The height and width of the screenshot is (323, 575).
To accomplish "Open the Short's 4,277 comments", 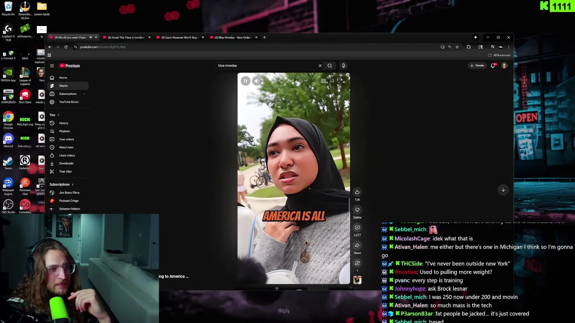I will coord(357,227).
